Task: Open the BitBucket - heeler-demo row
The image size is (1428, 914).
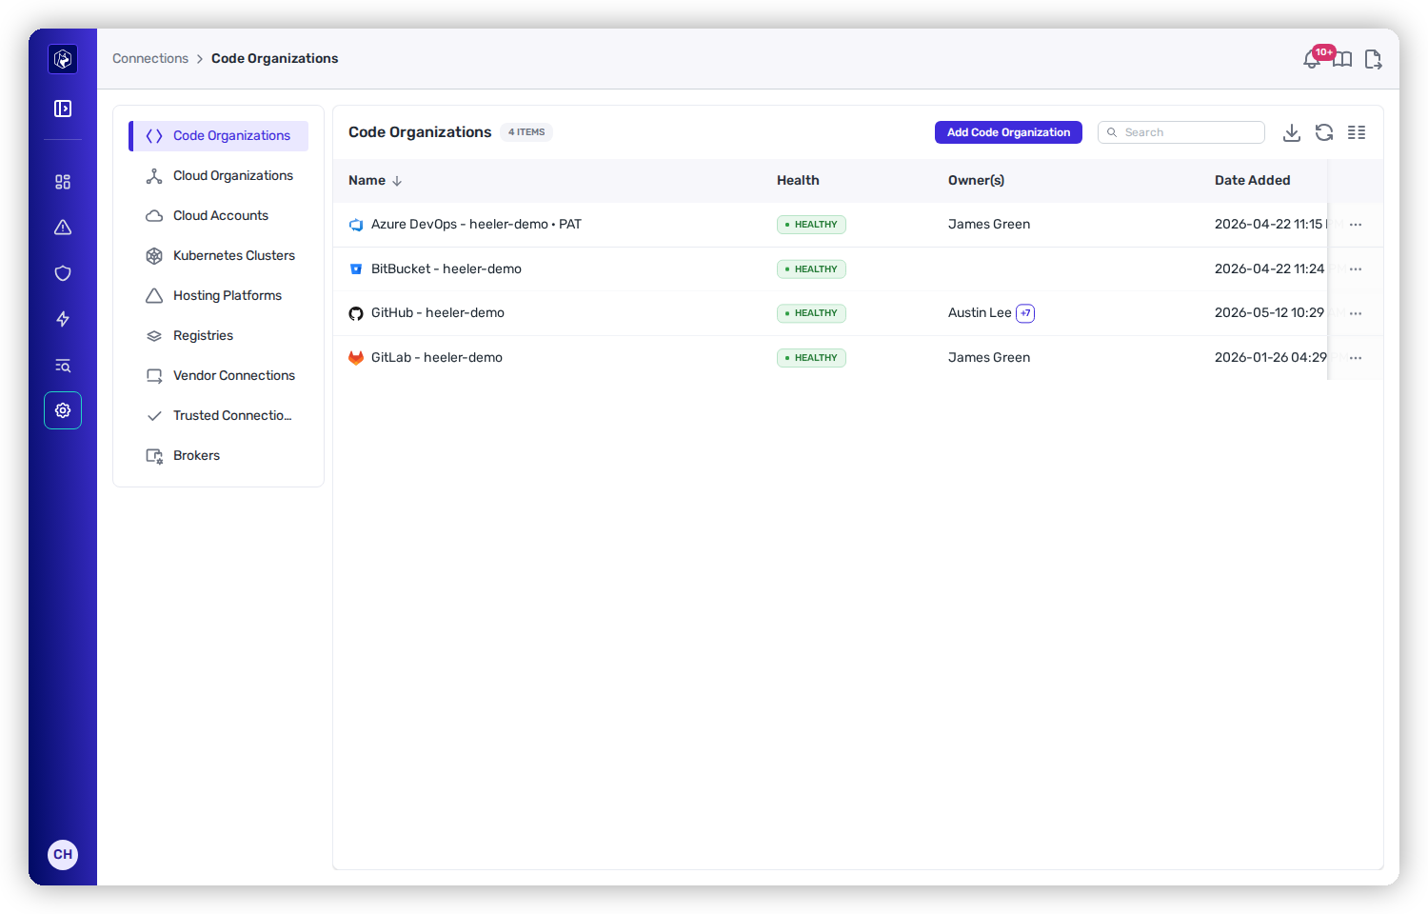Action: pos(858,269)
